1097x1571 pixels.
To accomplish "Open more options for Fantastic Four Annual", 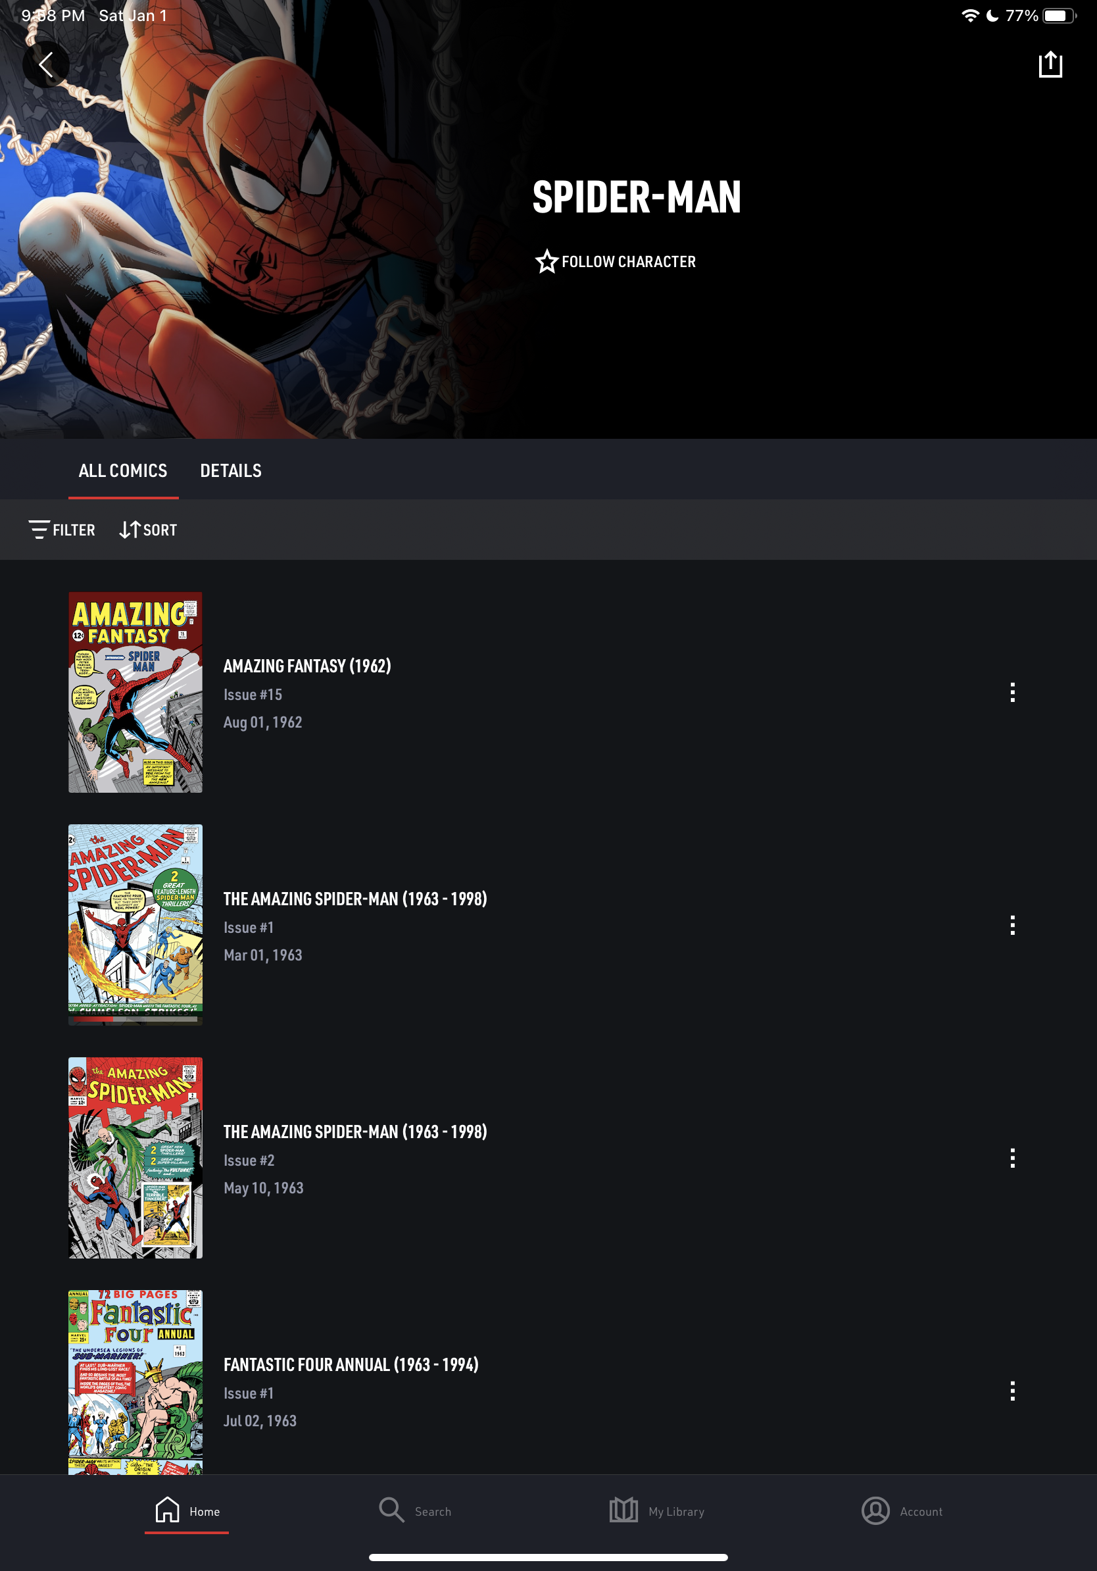I will (x=1012, y=1390).
